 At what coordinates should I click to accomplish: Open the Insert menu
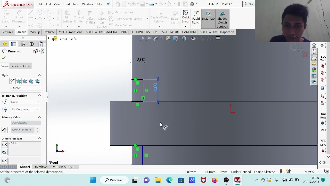66,4
